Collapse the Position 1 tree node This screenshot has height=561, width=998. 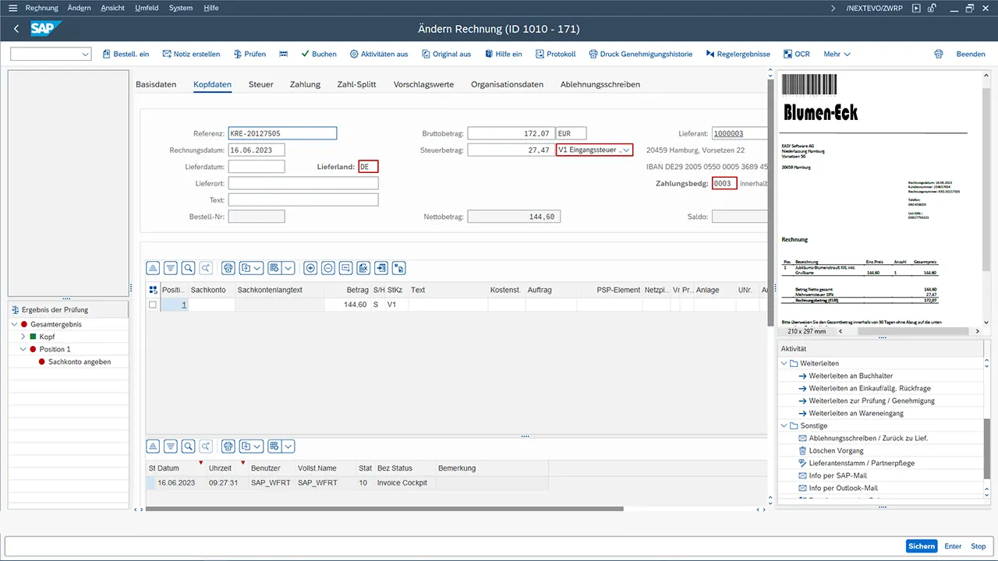[23, 349]
